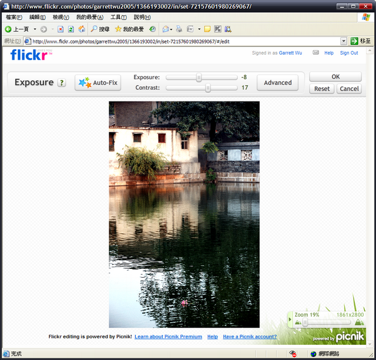Click the History globe icon in toolbar
This screenshot has width=376, height=360.
click(x=153, y=29)
